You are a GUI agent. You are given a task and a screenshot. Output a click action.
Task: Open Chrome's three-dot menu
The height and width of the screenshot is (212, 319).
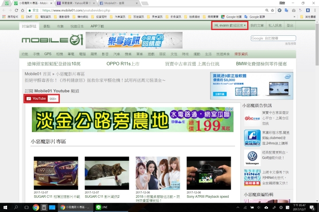coord(315,10)
